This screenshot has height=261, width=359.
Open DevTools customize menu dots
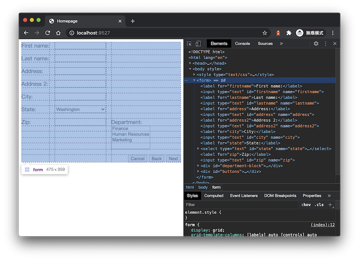(326, 43)
